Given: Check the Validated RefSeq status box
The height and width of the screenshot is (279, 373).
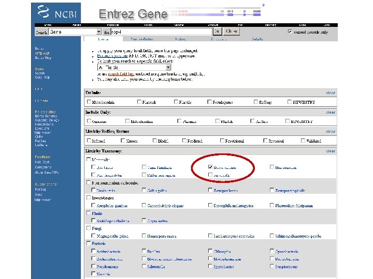Looking at the screenshot, I should click(303, 141).
